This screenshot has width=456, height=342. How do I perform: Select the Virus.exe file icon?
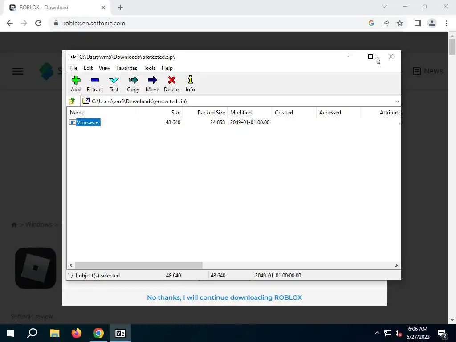click(73, 122)
